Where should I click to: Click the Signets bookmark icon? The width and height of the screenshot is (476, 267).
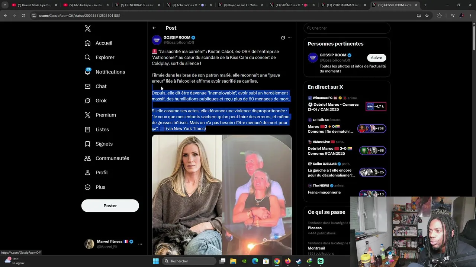click(87, 144)
